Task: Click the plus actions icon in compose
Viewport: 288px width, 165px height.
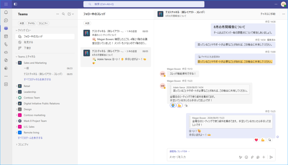Action: click(x=264, y=157)
